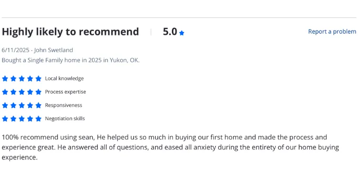
Task: Select third star of Local knowledge rating
Action: click(x=21, y=79)
